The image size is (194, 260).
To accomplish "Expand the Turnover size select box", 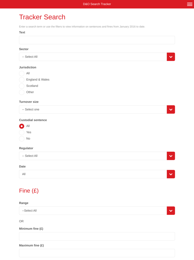I will pyautogui.click(x=93, y=109).
